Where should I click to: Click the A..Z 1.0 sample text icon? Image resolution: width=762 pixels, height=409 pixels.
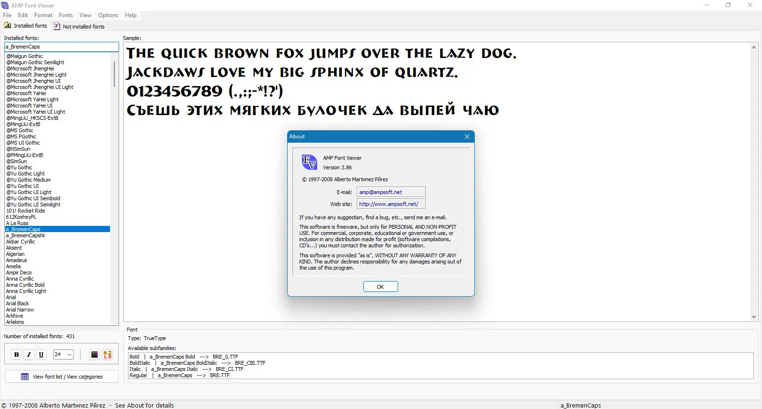pos(108,354)
